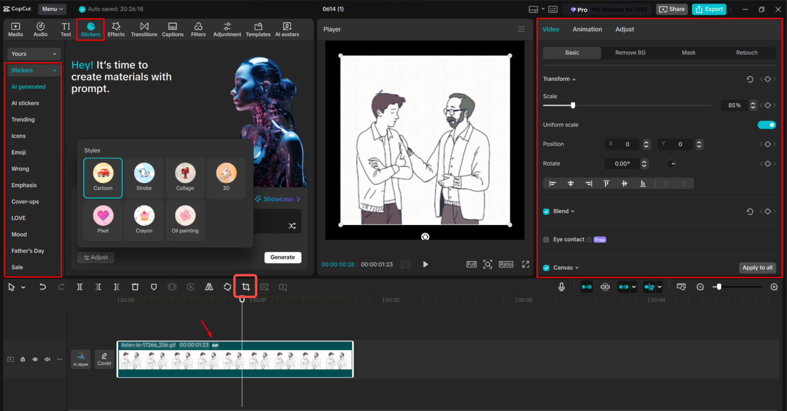Switch to the Remove BG tab
Screen dimensions: 787x411
click(x=630, y=53)
